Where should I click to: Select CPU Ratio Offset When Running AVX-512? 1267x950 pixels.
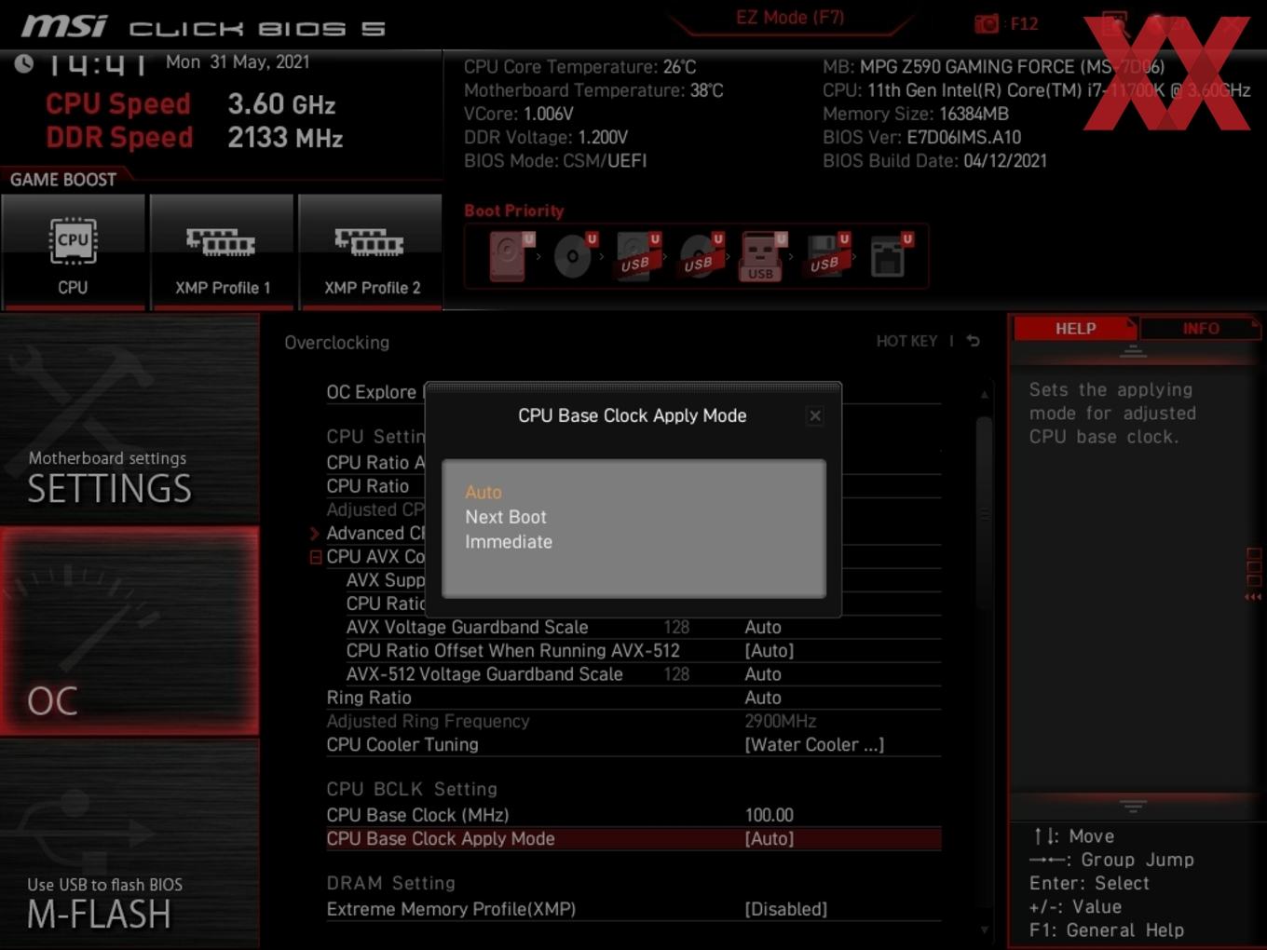pos(512,651)
